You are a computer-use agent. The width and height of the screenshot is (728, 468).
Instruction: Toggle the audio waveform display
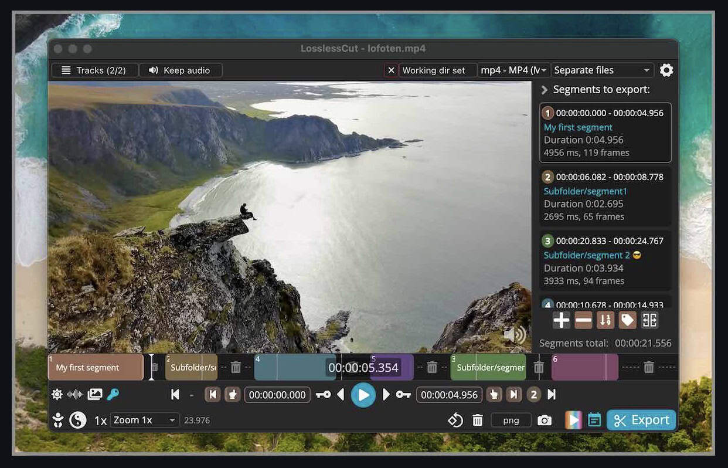coord(75,395)
